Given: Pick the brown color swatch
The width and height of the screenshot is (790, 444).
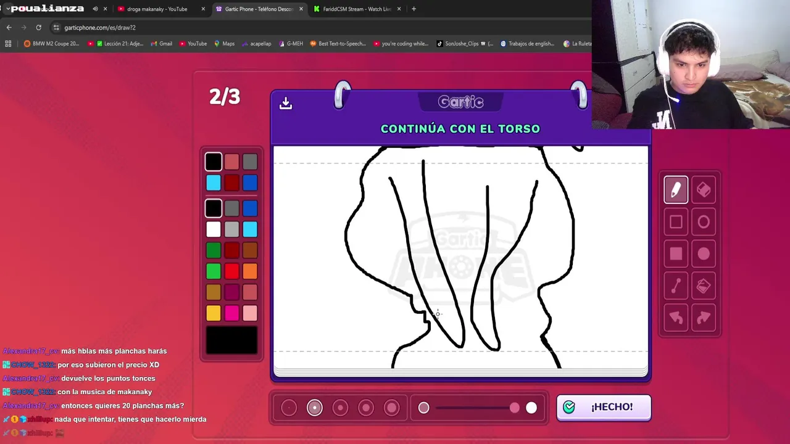Looking at the screenshot, I should tap(250, 250).
